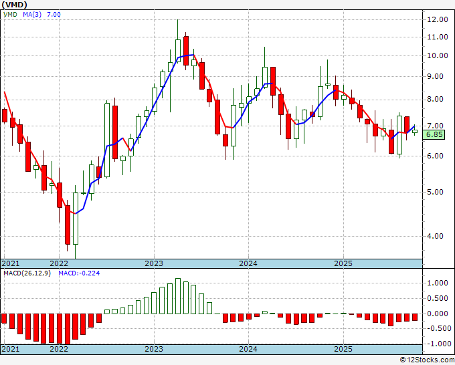Click 2023 on the MACD panel time axis

[154, 349]
